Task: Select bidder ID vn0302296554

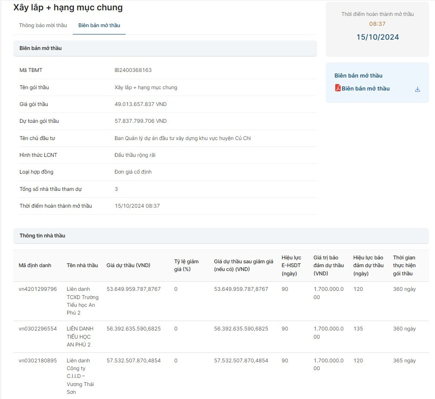Action: tap(38, 329)
